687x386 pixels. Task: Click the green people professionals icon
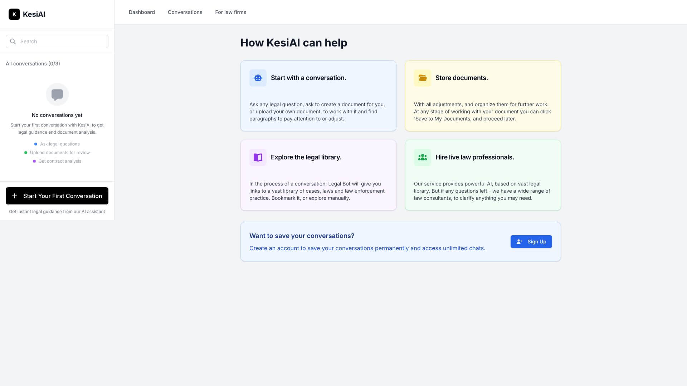423,157
